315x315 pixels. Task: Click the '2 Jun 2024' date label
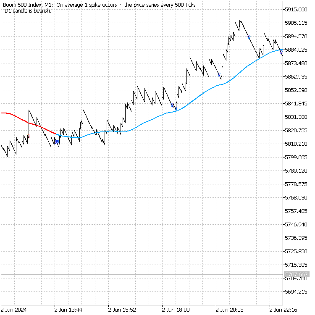pos(14,310)
